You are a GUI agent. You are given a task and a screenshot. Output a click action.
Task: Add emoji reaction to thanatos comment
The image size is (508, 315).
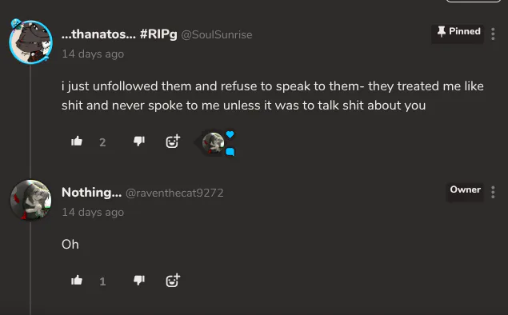coord(173,142)
